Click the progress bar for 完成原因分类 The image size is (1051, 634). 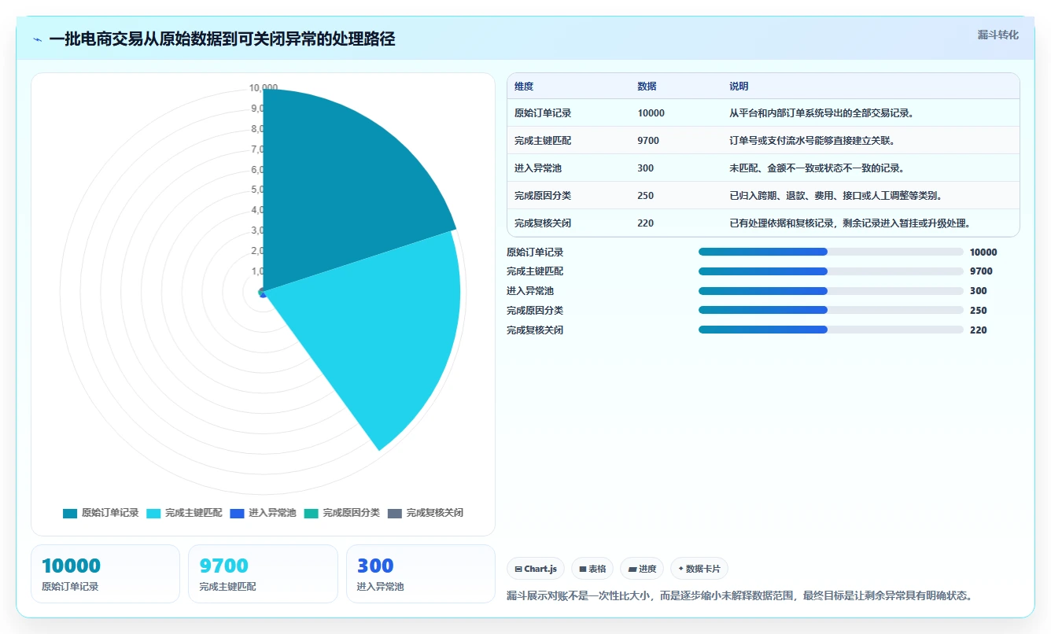(x=831, y=310)
